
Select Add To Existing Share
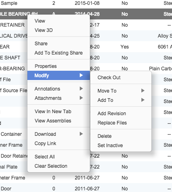coord(58,53)
